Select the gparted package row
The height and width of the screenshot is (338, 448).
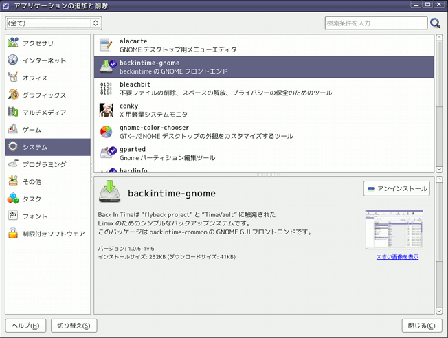click(x=264, y=153)
